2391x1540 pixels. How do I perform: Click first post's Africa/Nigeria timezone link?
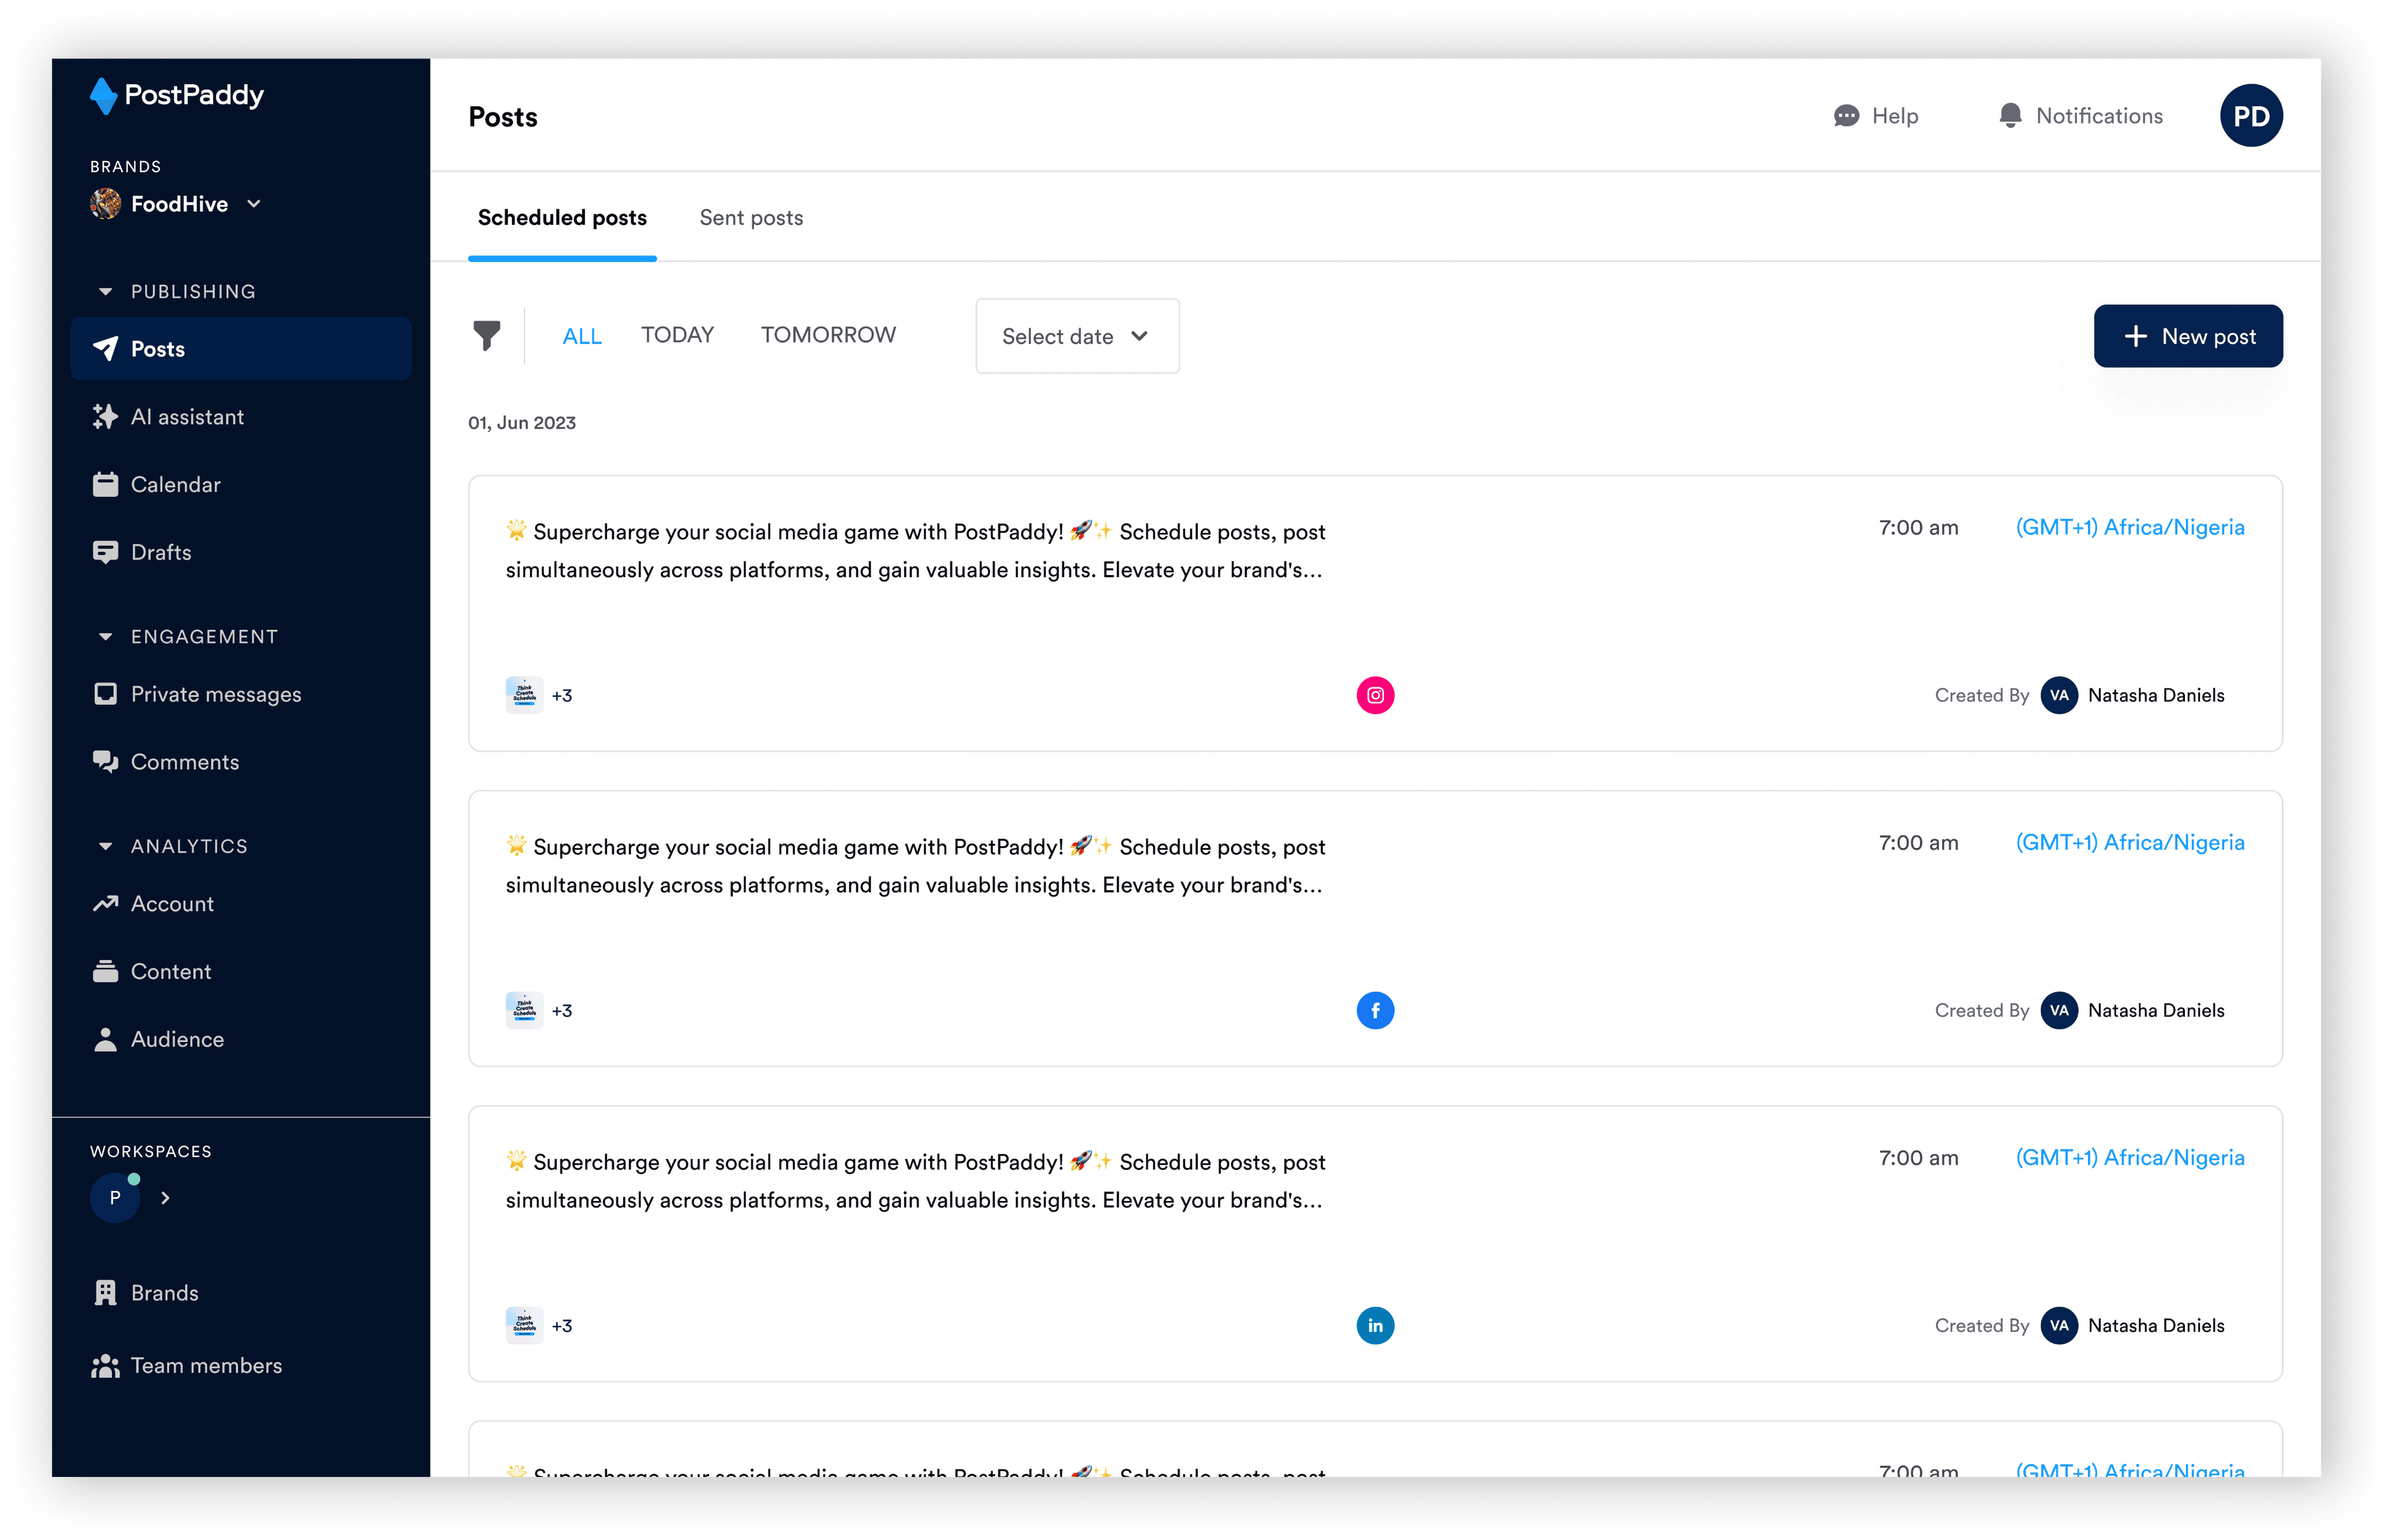click(x=2130, y=527)
